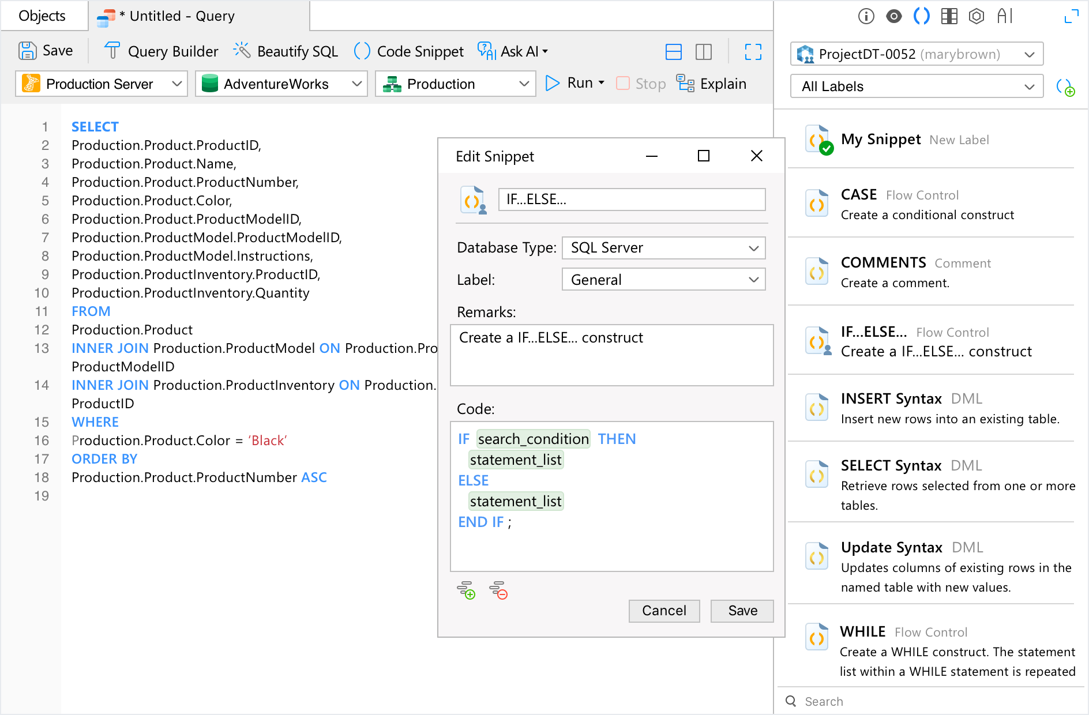The height and width of the screenshot is (715, 1089).
Task: Toggle the preview eye icon pane
Action: (893, 16)
